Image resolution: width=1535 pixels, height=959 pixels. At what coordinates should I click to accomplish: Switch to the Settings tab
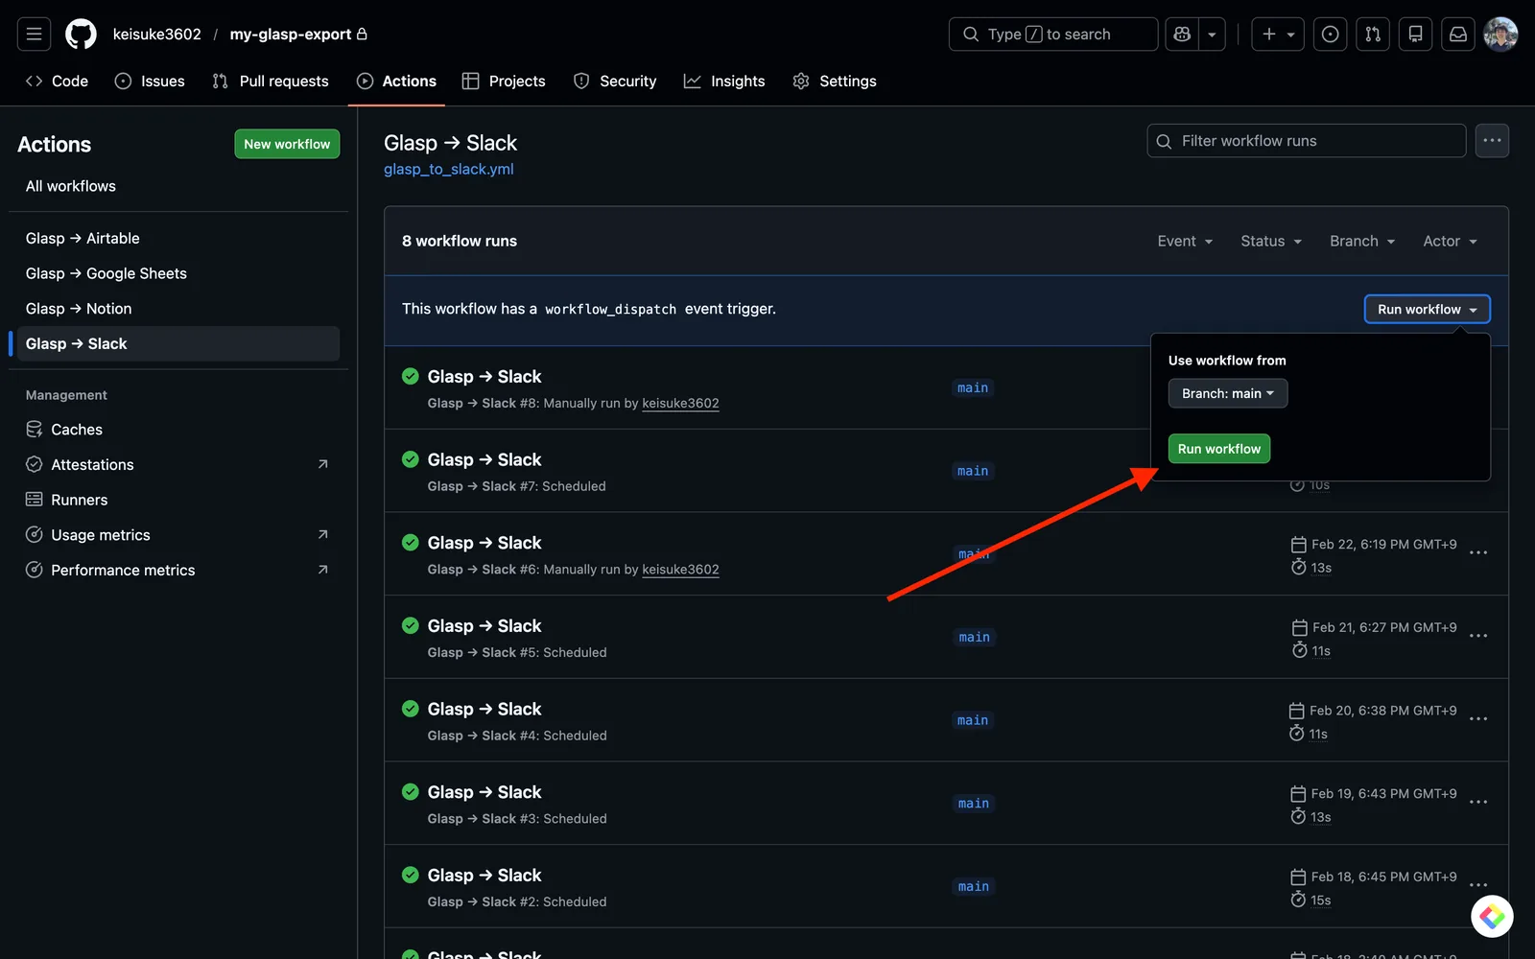[835, 82]
